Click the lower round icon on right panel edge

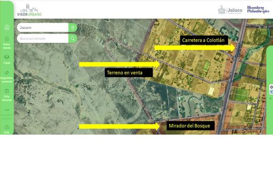pyautogui.click(x=271, y=92)
